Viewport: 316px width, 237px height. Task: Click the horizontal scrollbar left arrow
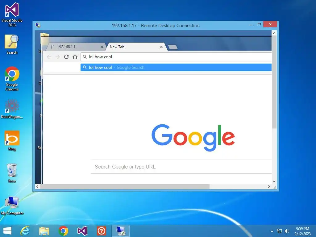tap(37, 187)
